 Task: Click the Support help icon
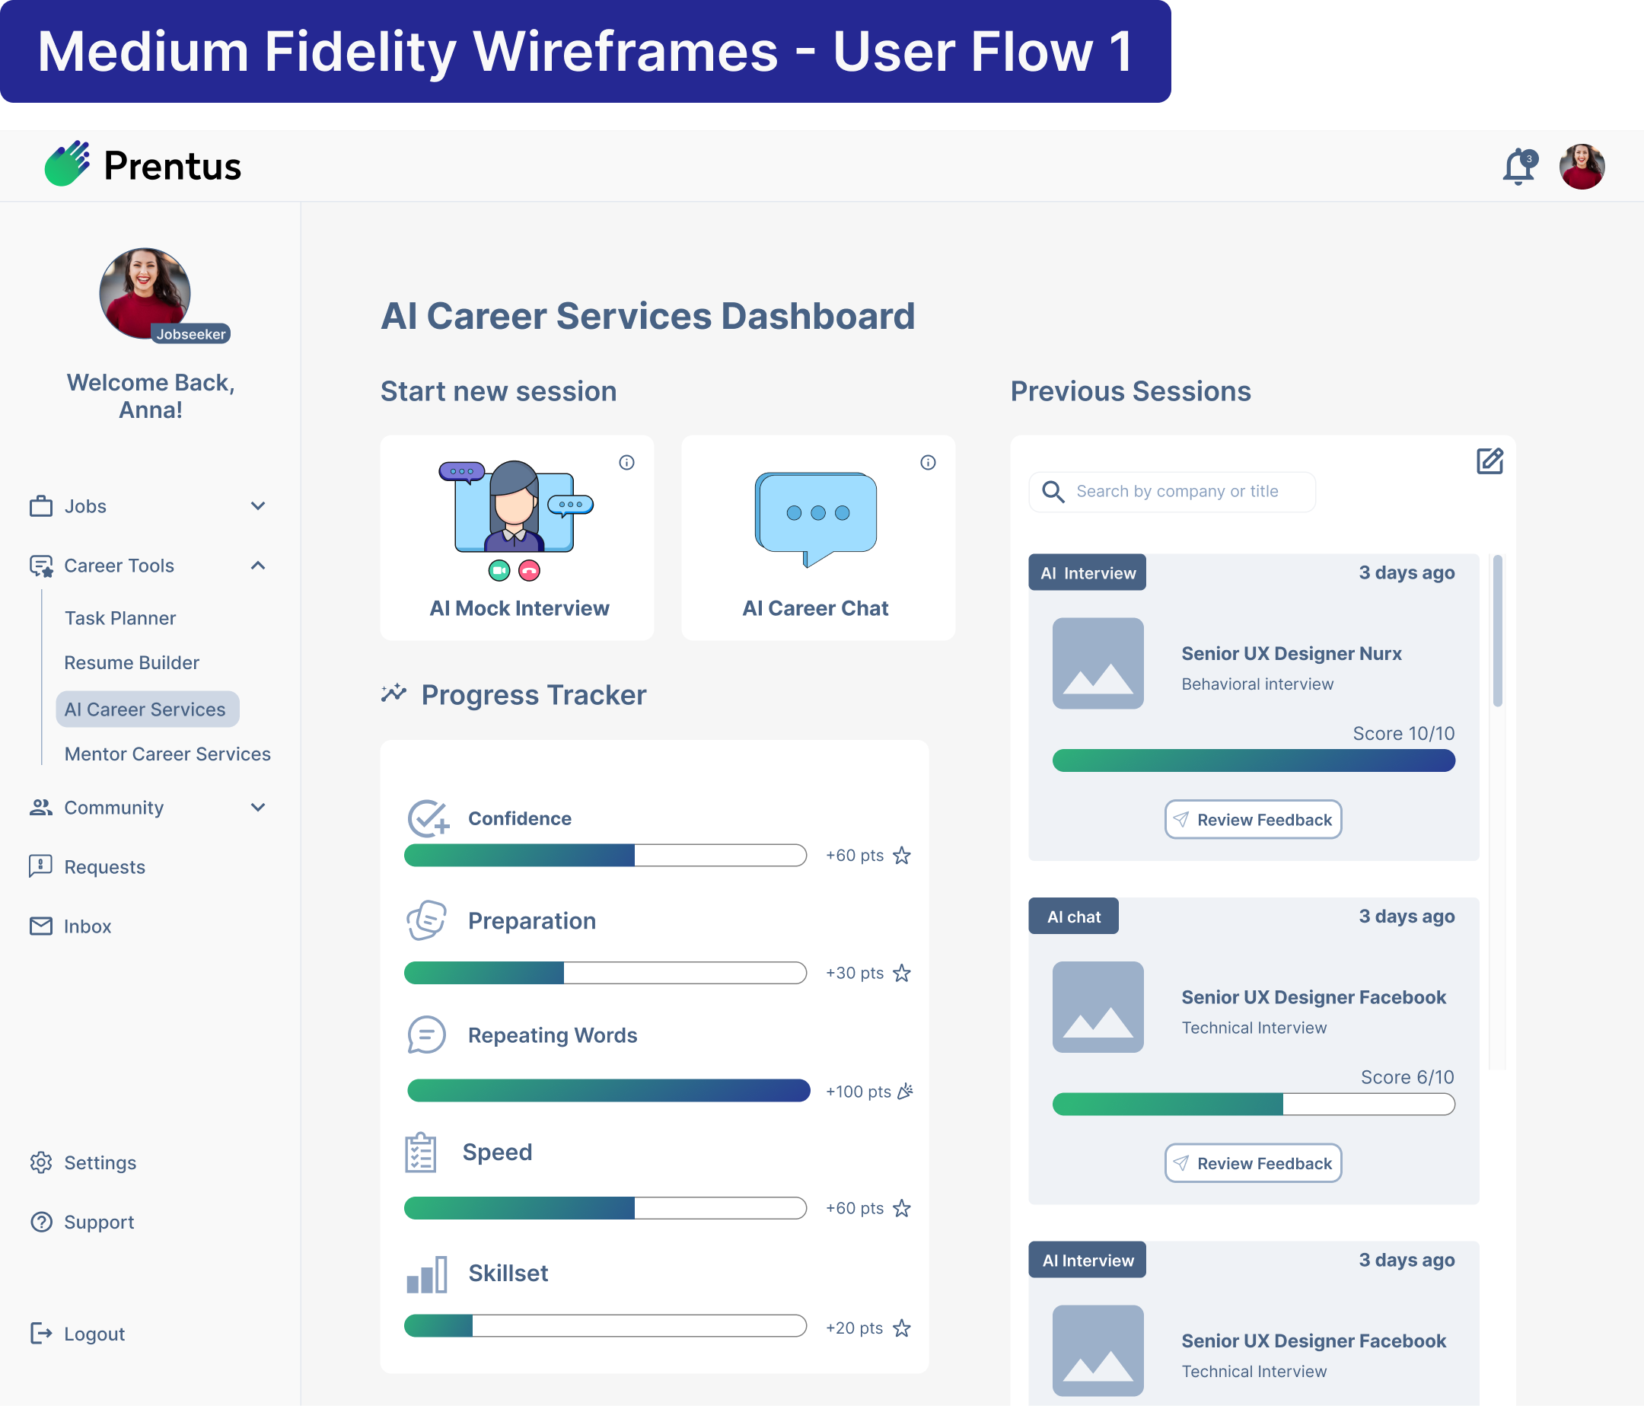point(40,1222)
